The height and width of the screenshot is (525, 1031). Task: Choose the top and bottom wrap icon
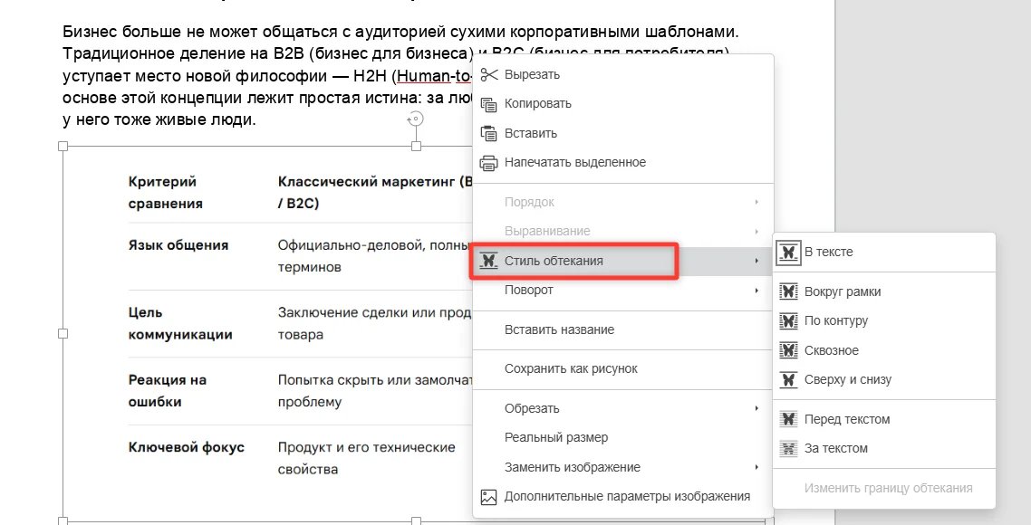(x=788, y=379)
